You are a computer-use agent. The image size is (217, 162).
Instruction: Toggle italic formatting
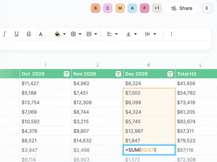(x=4, y=34)
